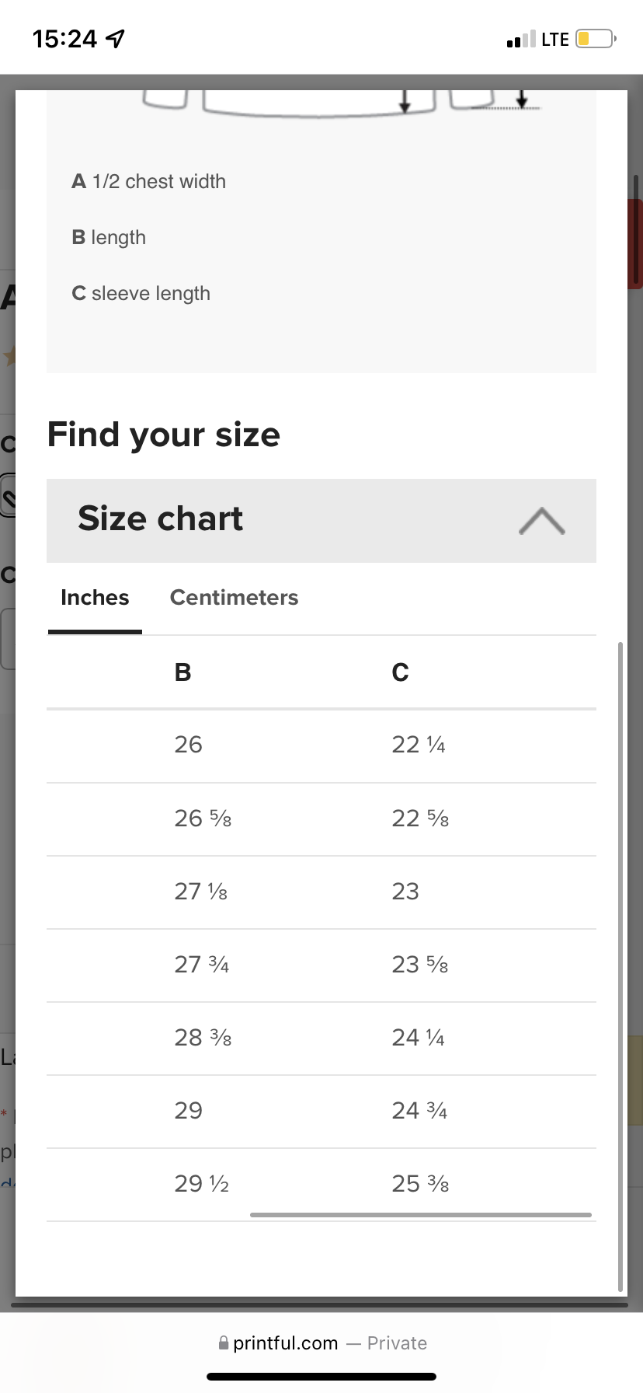Viewport: 643px width, 1393px height.
Task: Tap the battery icon in status bar
Action: [595, 39]
